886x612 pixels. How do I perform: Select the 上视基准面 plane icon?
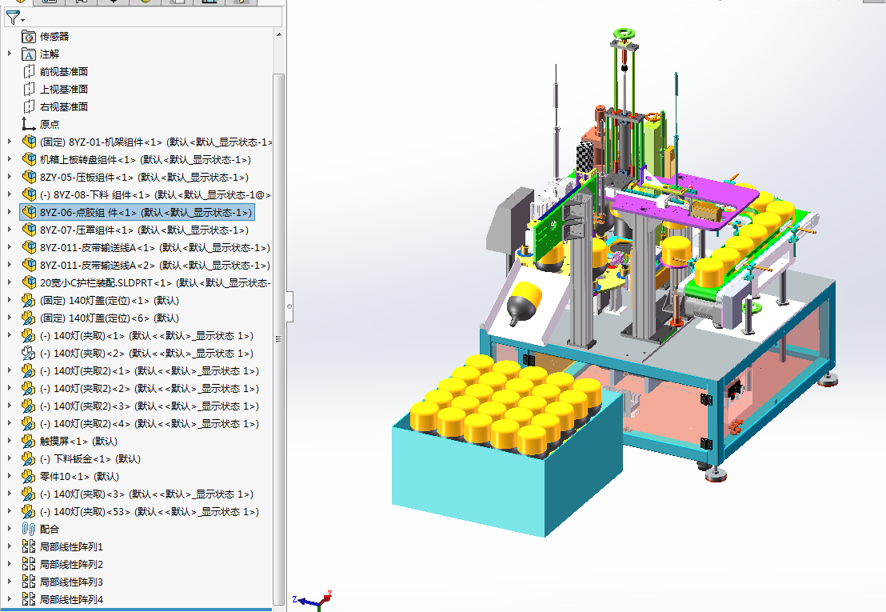[28, 90]
